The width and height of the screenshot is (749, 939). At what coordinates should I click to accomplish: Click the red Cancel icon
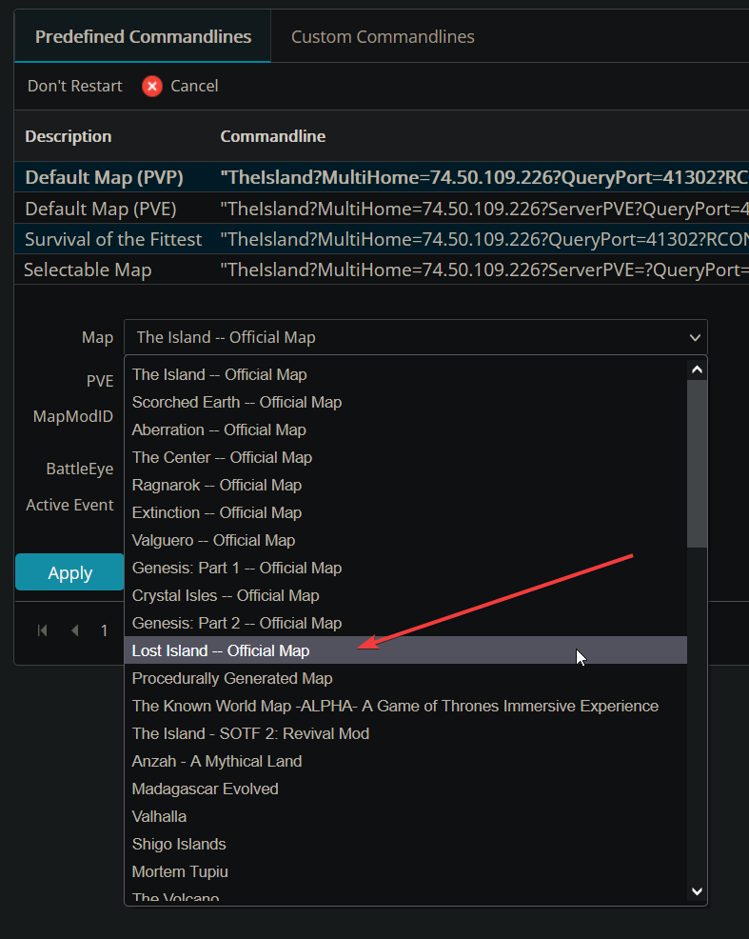[x=152, y=87]
